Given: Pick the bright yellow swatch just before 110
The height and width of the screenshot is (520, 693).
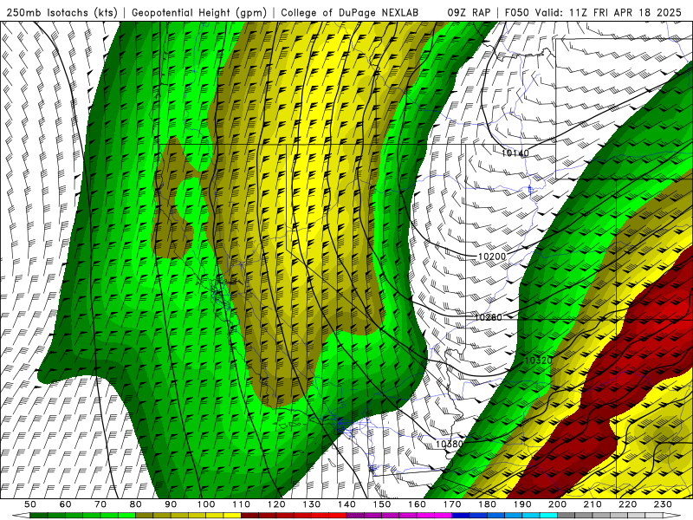Looking at the screenshot, I should click(232, 516).
